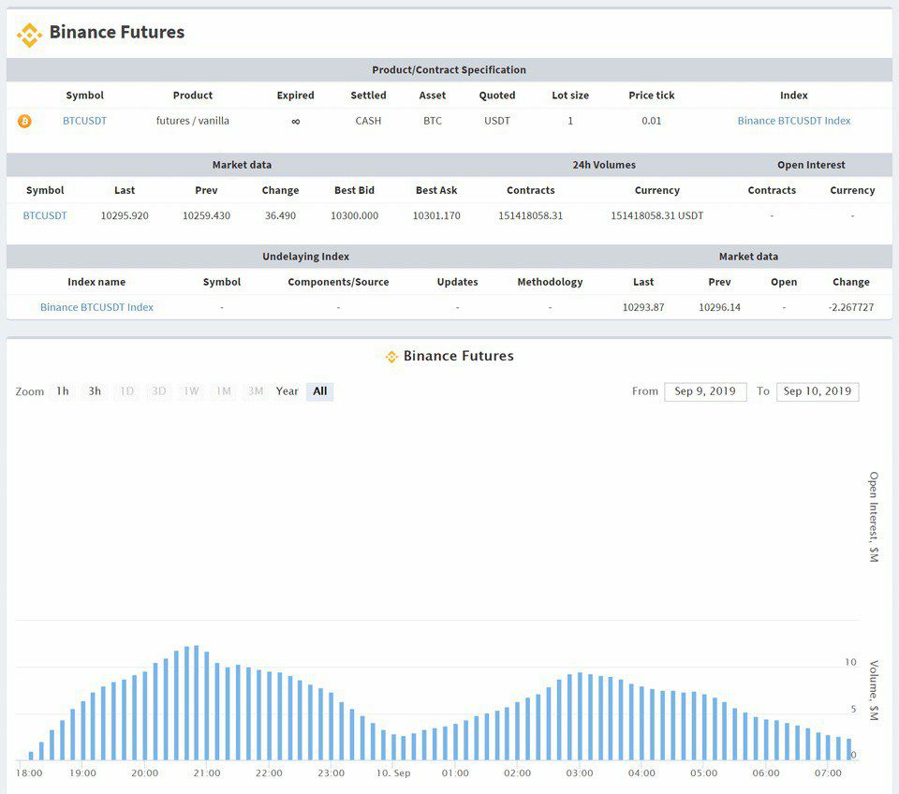This screenshot has width=899, height=794.
Task: Select the 1D zoom option
Action: [x=126, y=391]
